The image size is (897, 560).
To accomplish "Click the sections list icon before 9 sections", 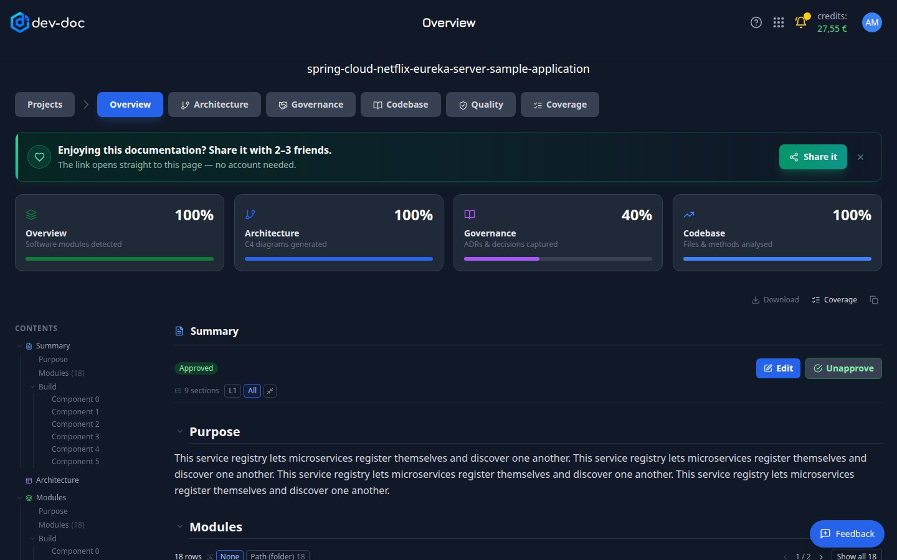I will coord(178,391).
